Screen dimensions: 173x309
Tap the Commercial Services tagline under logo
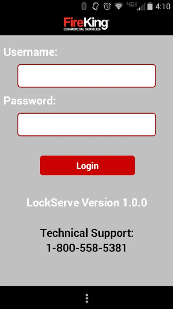pyautogui.click(x=82, y=29)
